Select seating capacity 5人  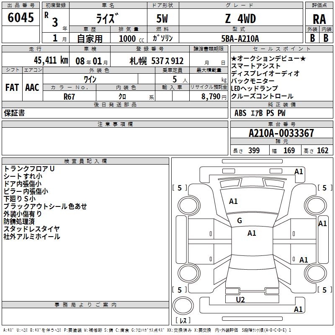pyautogui.click(x=180, y=80)
